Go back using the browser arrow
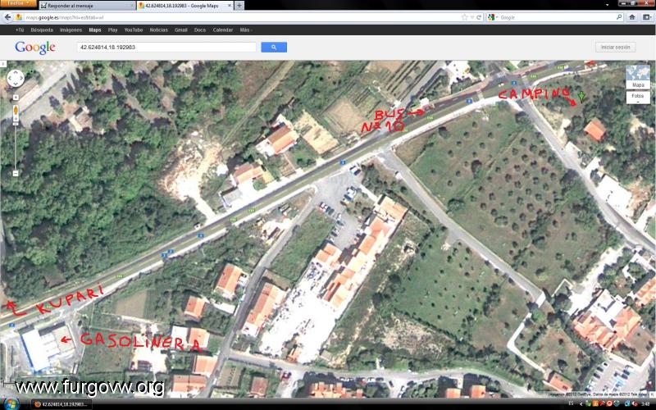This screenshot has width=656, height=410. [7, 17]
